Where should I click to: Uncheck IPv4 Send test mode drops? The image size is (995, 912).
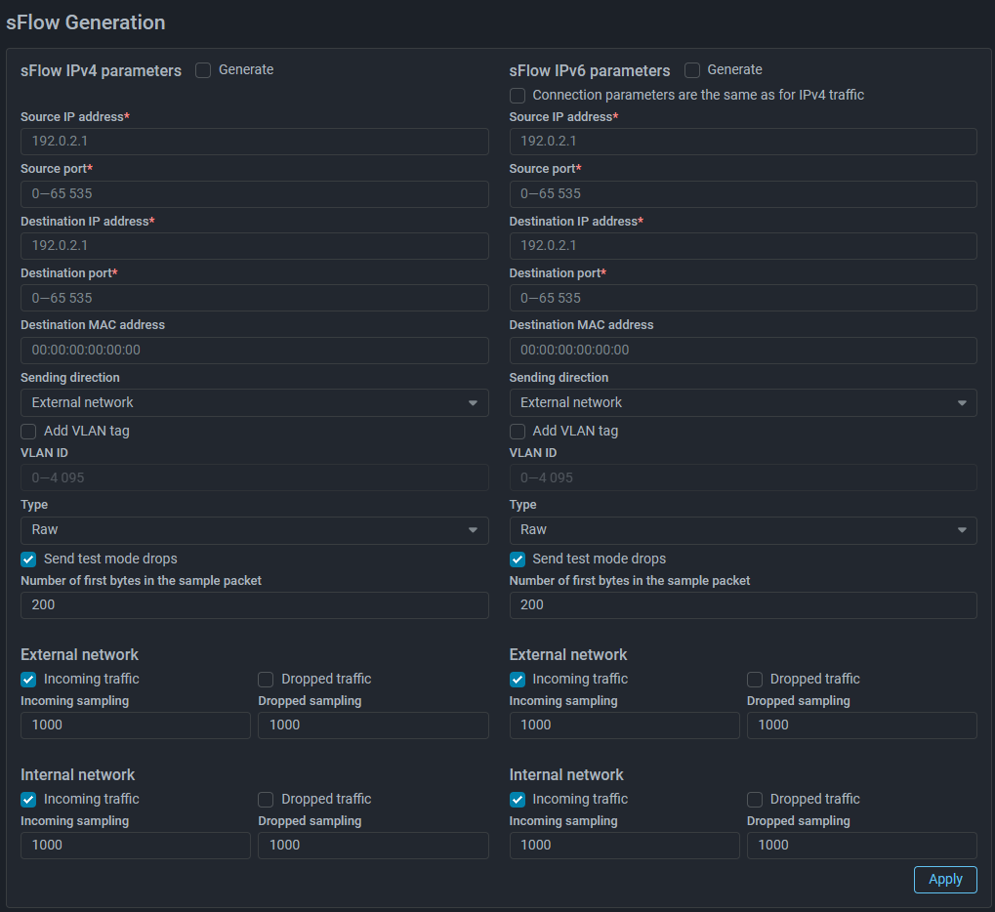click(x=28, y=560)
